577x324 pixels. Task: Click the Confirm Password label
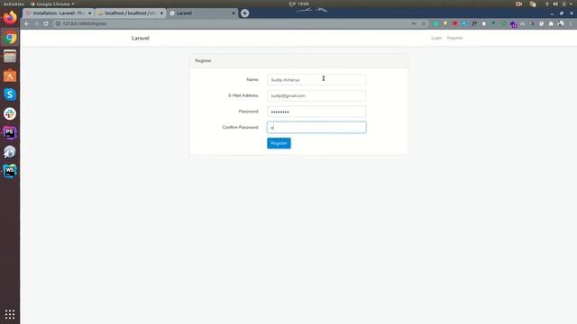[240, 127]
